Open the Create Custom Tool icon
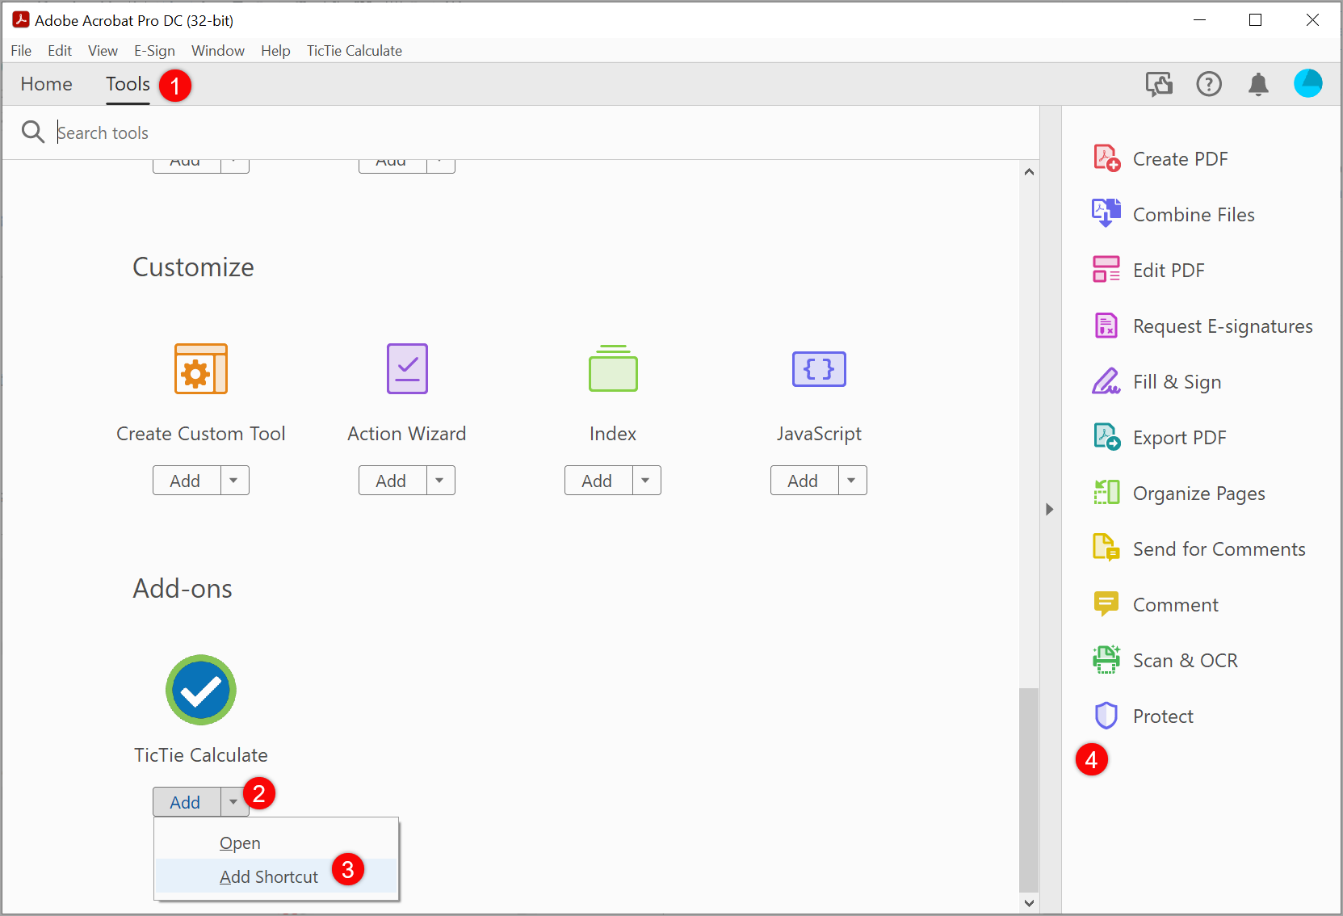Image resolution: width=1343 pixels, height=916 pixels. [x=201, y=369]
